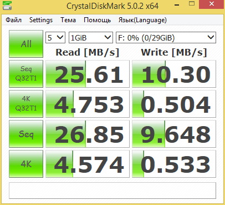The height and width of the screenshot is (205, 225).
Task: Minimize the CrystalDiskMark window
Action: [177, 5]
